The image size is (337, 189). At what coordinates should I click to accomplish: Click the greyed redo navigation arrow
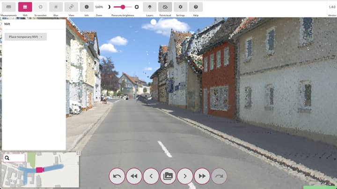(219, 176)
